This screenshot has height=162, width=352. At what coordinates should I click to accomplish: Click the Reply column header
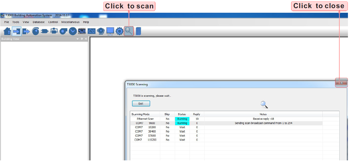pyautogui.click(x=197, y=114)
